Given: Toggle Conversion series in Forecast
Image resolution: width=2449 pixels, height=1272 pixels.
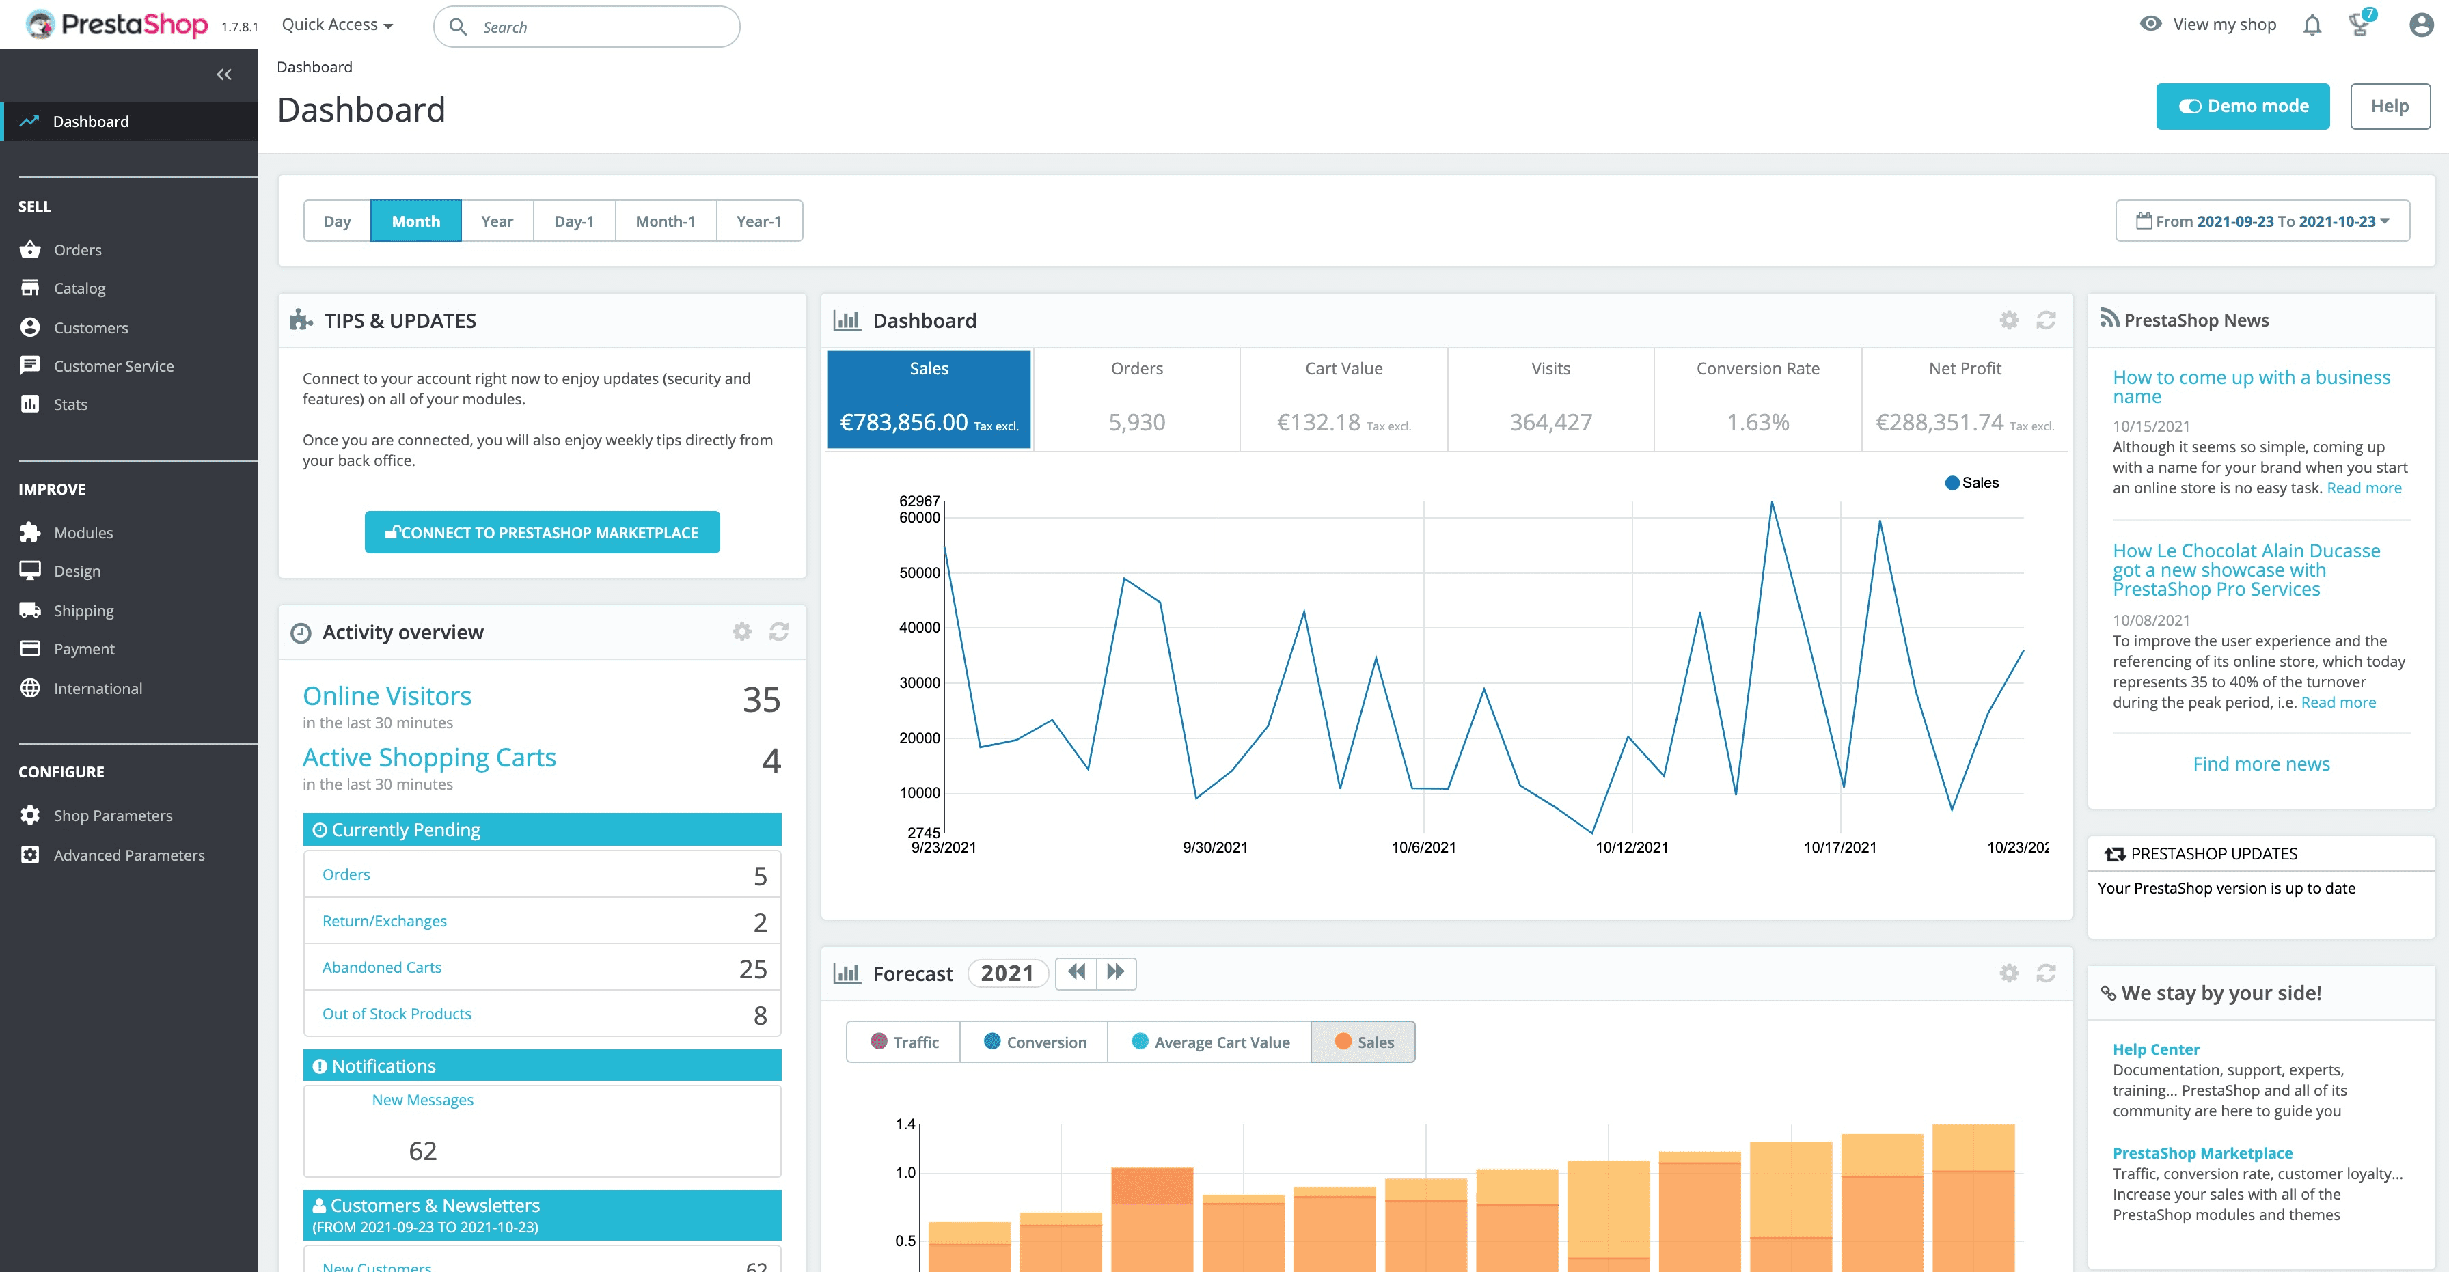Looking at the screenshot, I should 1035,1042.
